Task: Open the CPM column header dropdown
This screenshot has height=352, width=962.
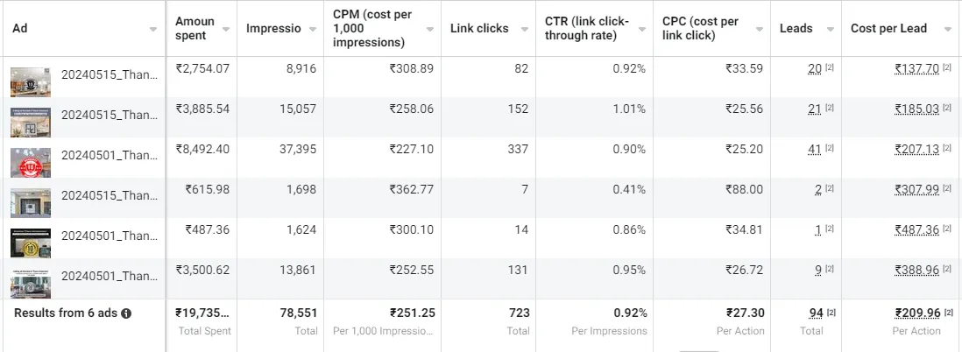Action: pyautogui.click(x=430, y=29)
